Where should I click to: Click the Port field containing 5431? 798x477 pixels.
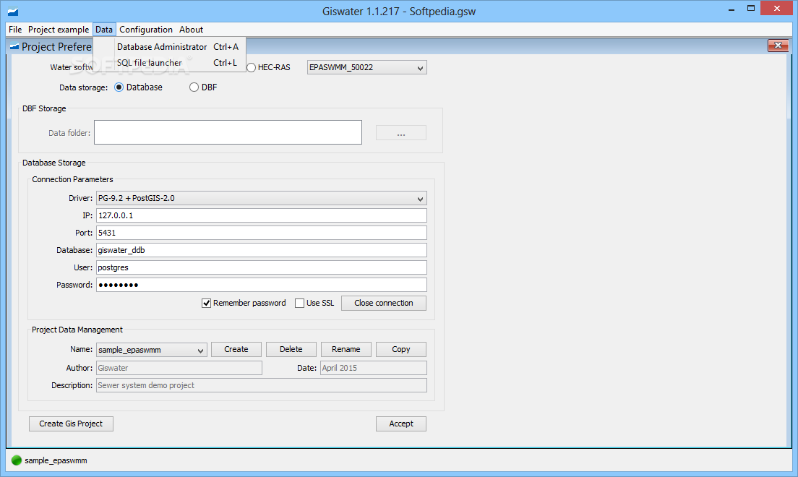262,233
